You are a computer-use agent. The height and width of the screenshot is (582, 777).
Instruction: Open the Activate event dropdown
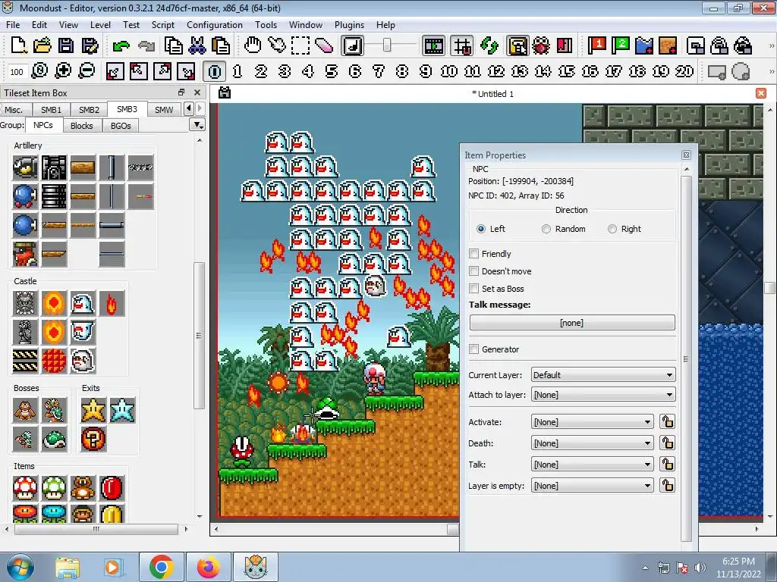pos(592,421)
